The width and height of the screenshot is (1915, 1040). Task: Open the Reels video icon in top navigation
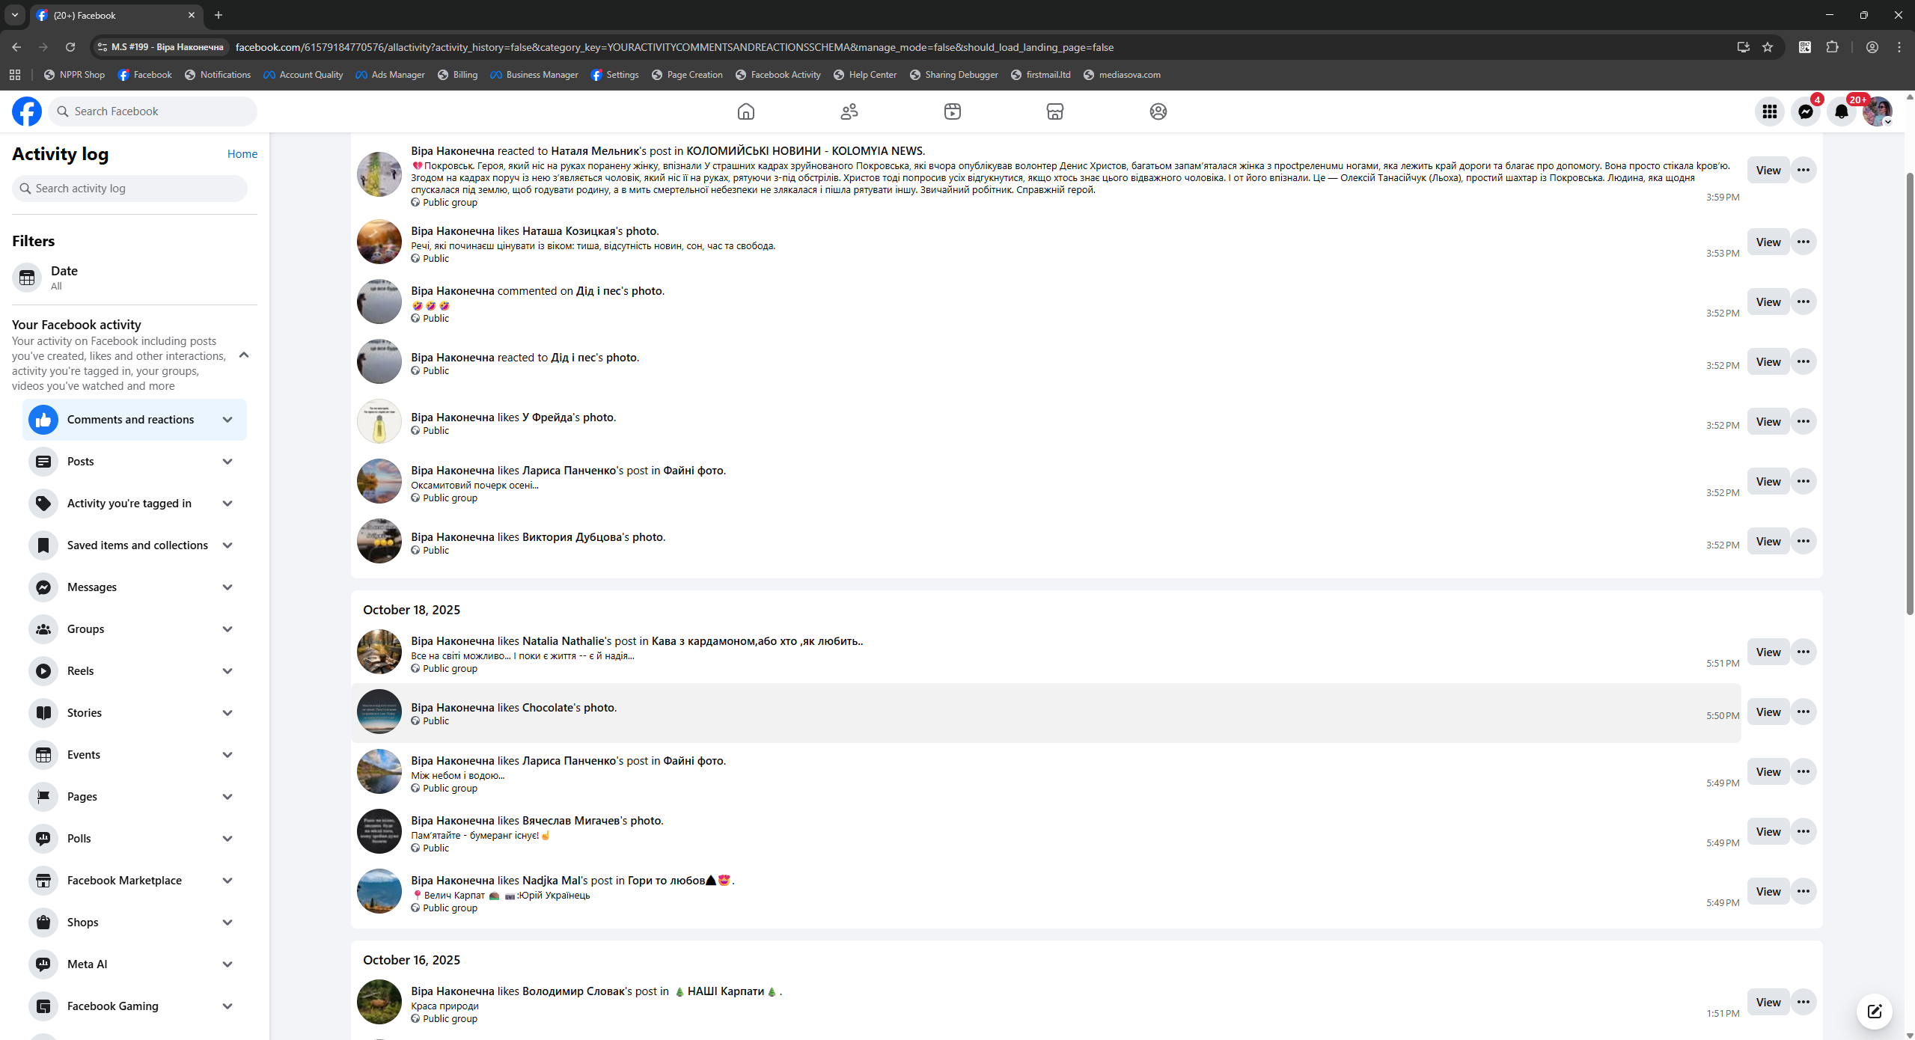click(x=952, y=111)
